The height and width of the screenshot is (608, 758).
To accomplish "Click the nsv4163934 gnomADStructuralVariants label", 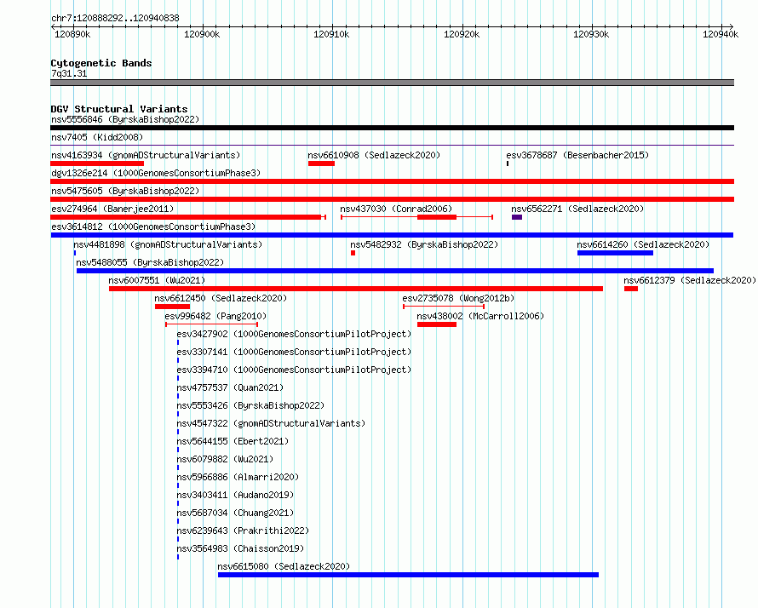I will pos(146,155).
